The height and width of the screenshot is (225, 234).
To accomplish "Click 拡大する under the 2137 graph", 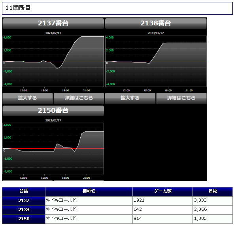I will [x=28, y=98].
